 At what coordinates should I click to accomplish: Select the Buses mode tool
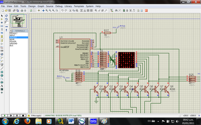pos(2,33)
